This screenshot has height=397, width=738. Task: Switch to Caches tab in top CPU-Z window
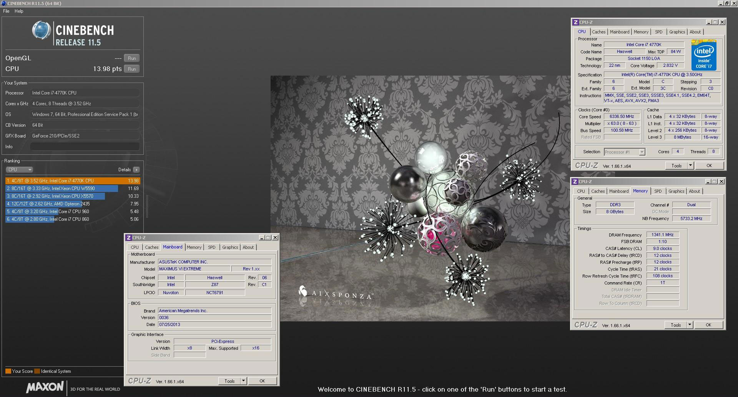click(598, 32)
